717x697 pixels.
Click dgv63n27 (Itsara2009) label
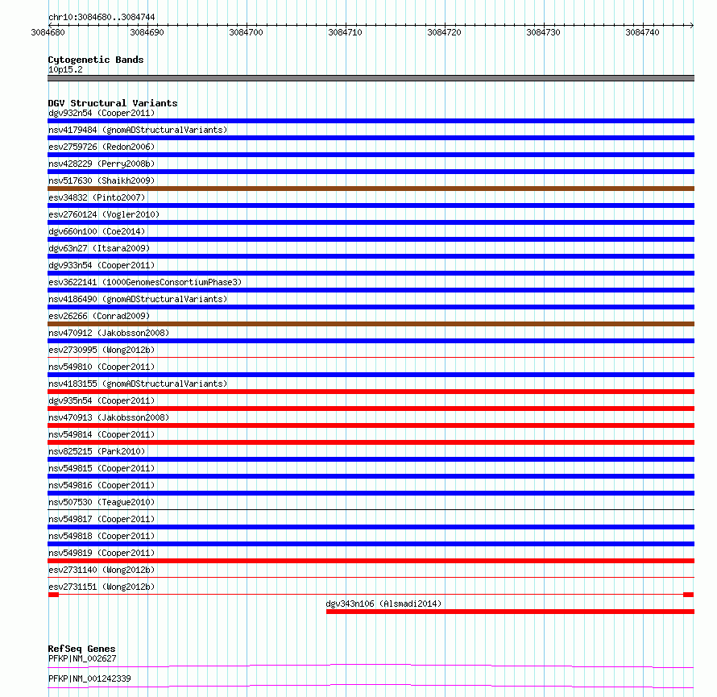[x=99, y=248]
